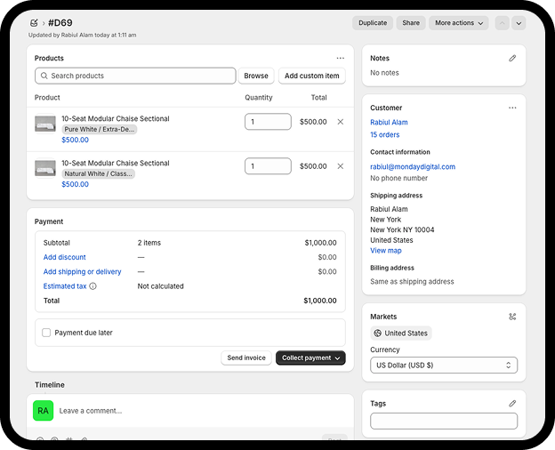Click the drafts icon beside #D69
The width and height of the screenshot is (555, 450).
[x=34, y=23]
